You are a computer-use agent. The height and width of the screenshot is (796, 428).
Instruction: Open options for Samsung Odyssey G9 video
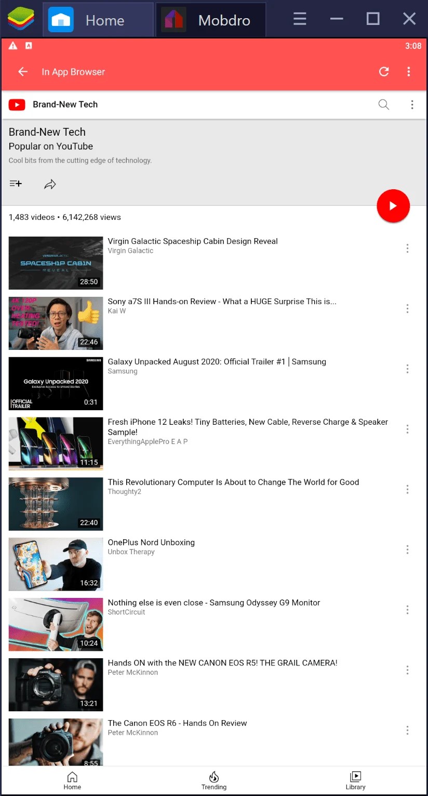[407, 609]
